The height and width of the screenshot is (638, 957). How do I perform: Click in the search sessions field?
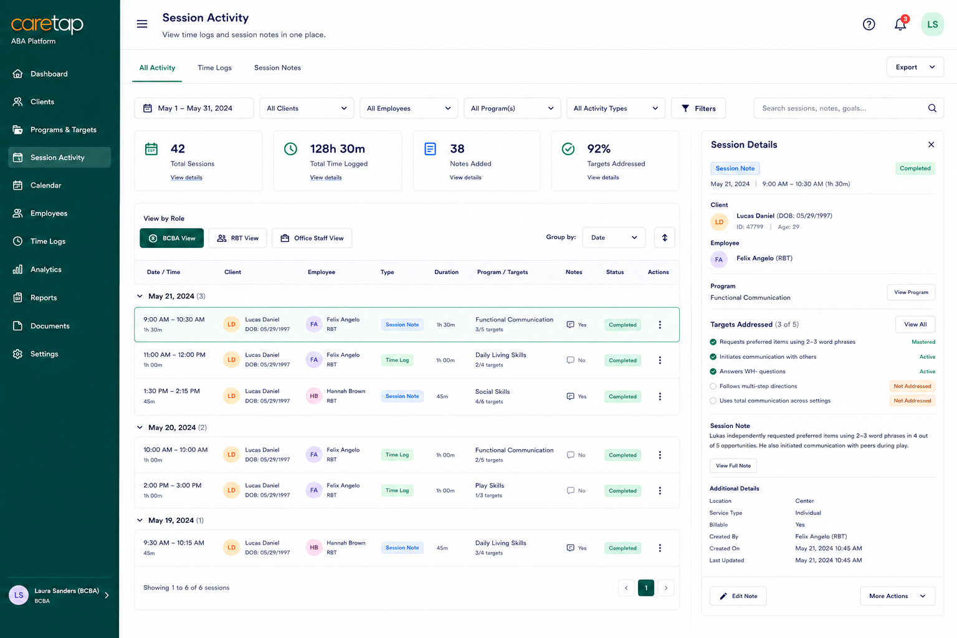click(849, 108)
